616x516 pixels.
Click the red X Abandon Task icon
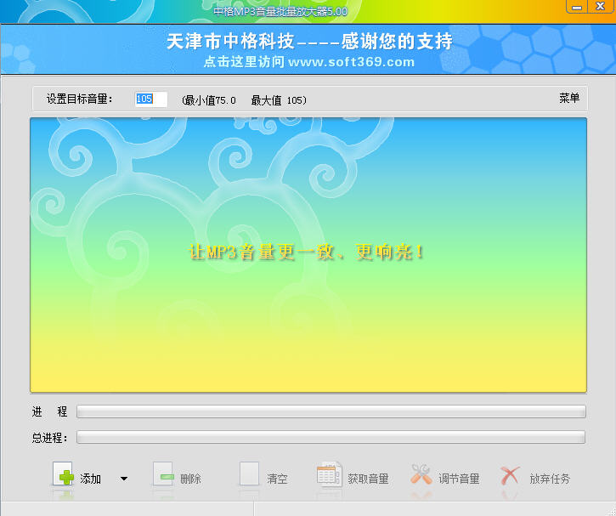click(x=510, y=475)
